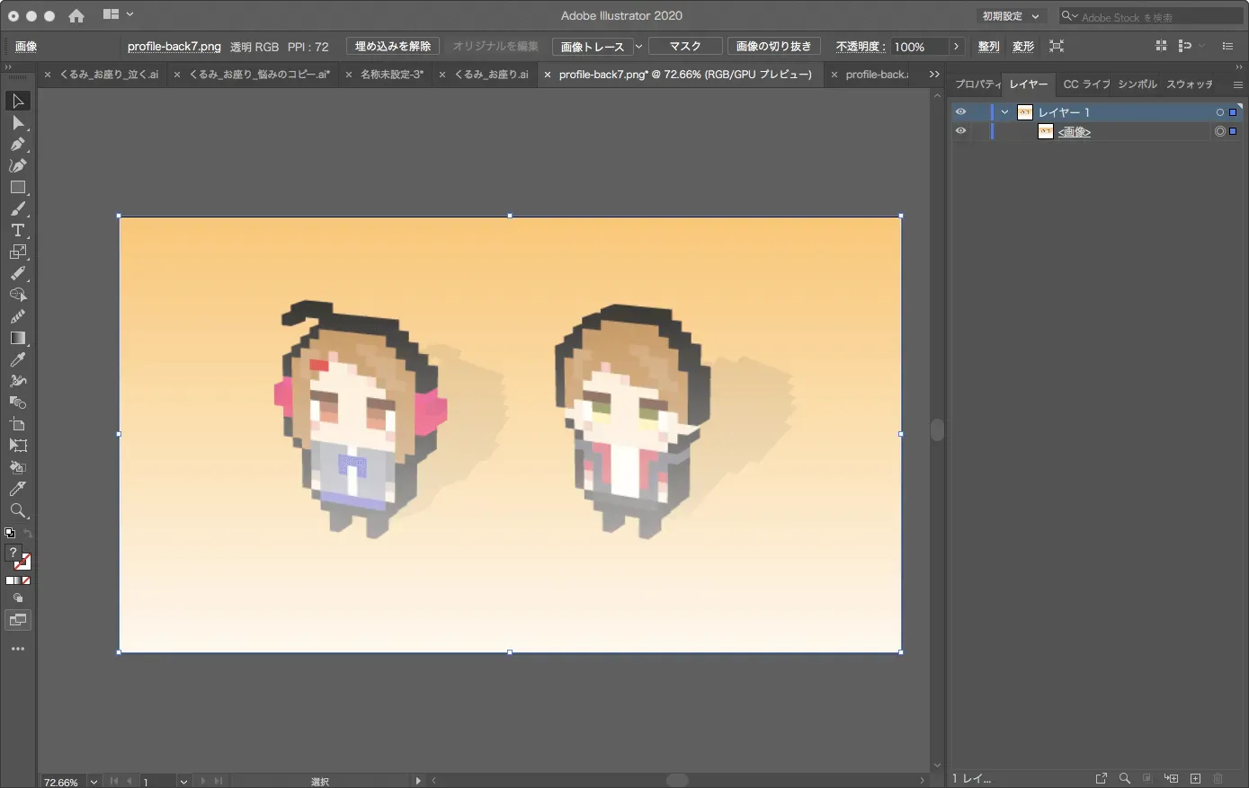
Task: Select the Slice tool
Action: pyautogui.click(x=17, y=489)
